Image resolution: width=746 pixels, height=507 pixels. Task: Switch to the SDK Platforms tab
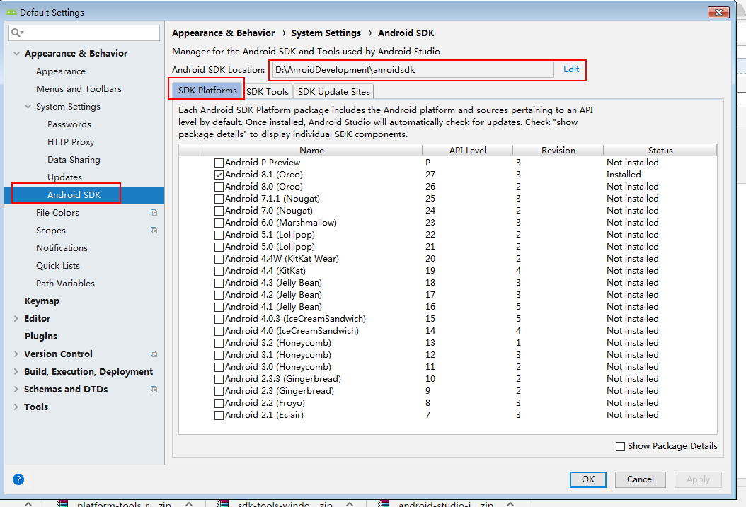(x=207, y=91)
